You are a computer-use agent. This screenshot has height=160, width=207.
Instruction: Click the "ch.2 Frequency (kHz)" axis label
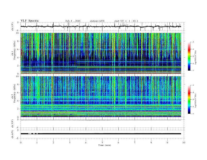[x=14, y=93]
